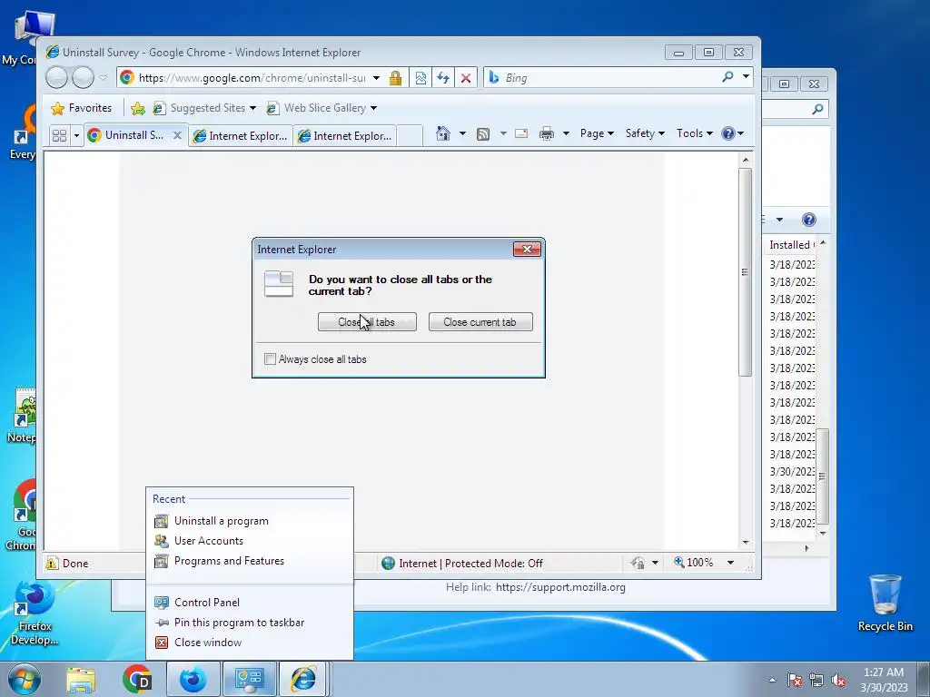Click the RSS Feeds icon
The image size is (930, 697).
coord(483,134)
